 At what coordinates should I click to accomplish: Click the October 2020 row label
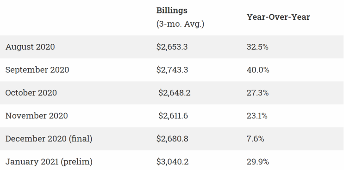(31, 93)
